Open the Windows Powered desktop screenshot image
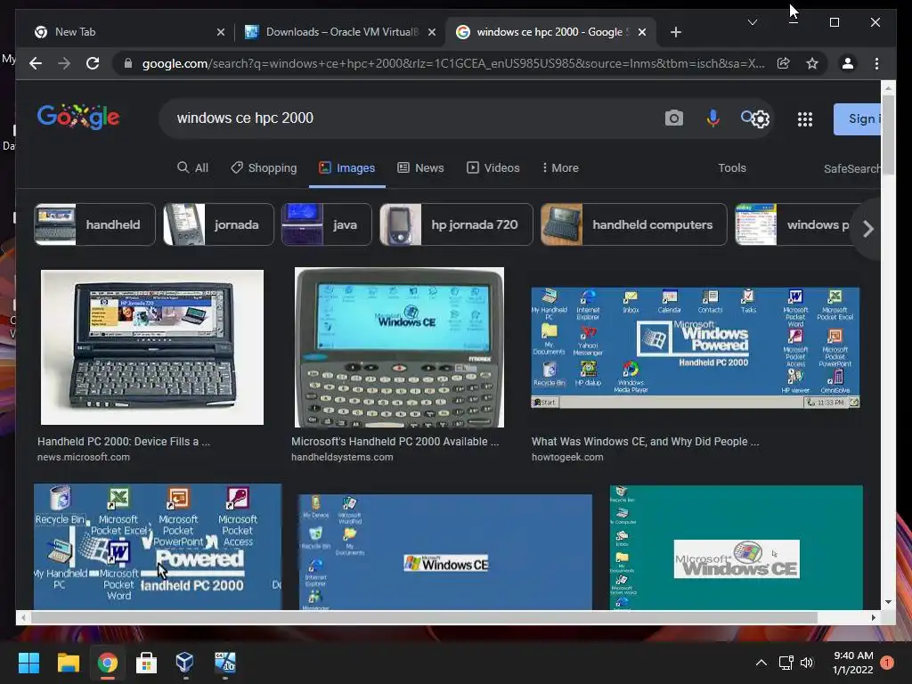 point(695,347)
